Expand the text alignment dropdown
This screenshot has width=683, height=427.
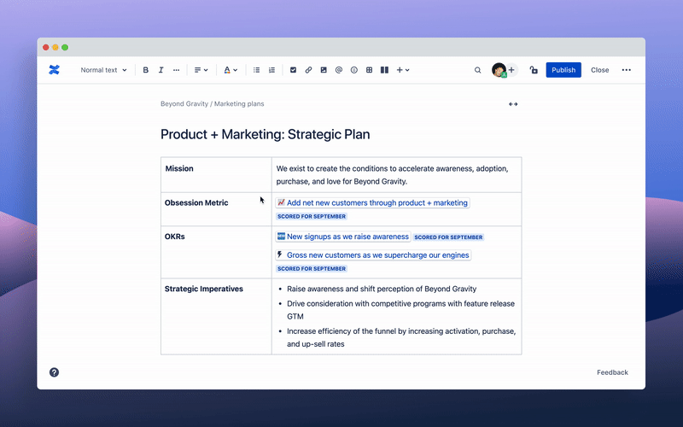pyautogui.click(x=201, y=70)
